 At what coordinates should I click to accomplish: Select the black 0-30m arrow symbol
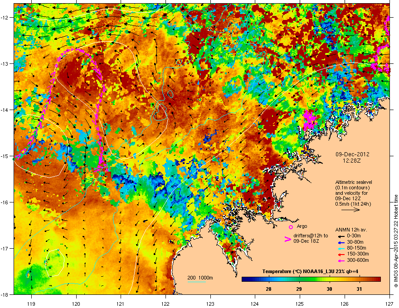point(341,236)
